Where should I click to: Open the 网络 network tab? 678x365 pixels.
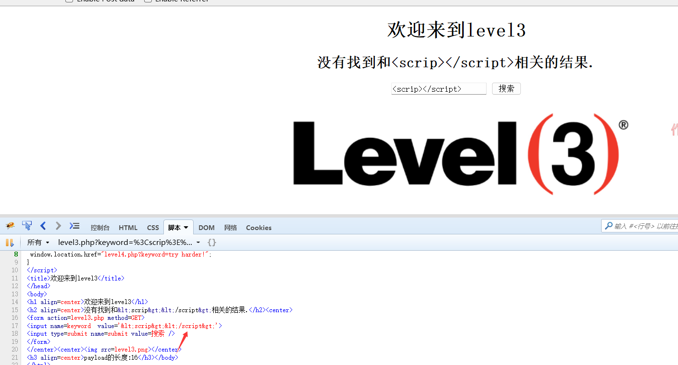231,228
